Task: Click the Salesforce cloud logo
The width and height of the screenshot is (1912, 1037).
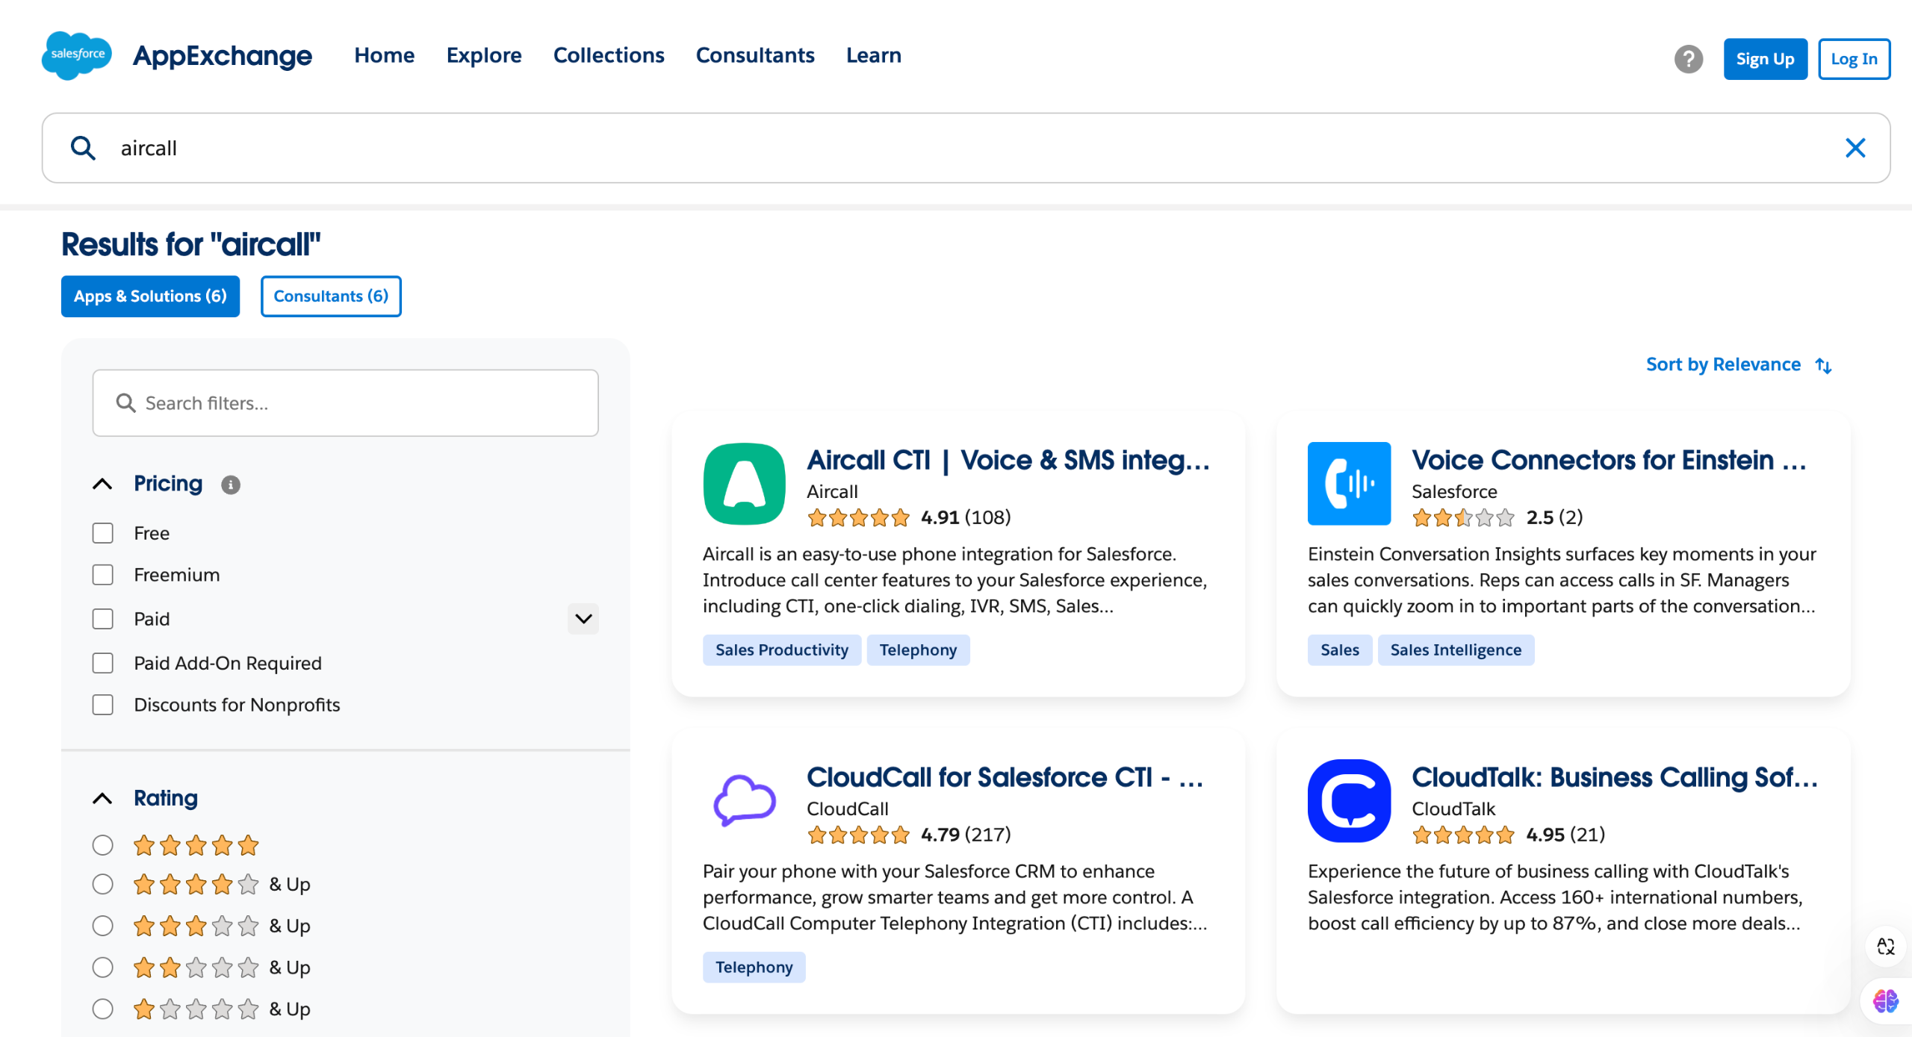Action: 77,55
